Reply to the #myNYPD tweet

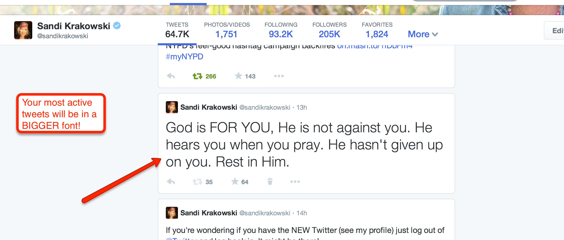pyautogui.click(x=171, y=76)
